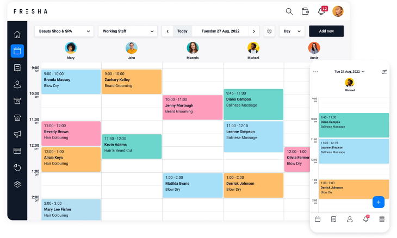Open the Sales receipt icon in sidebar
397x238 pixels.
[x=17, y=68]
